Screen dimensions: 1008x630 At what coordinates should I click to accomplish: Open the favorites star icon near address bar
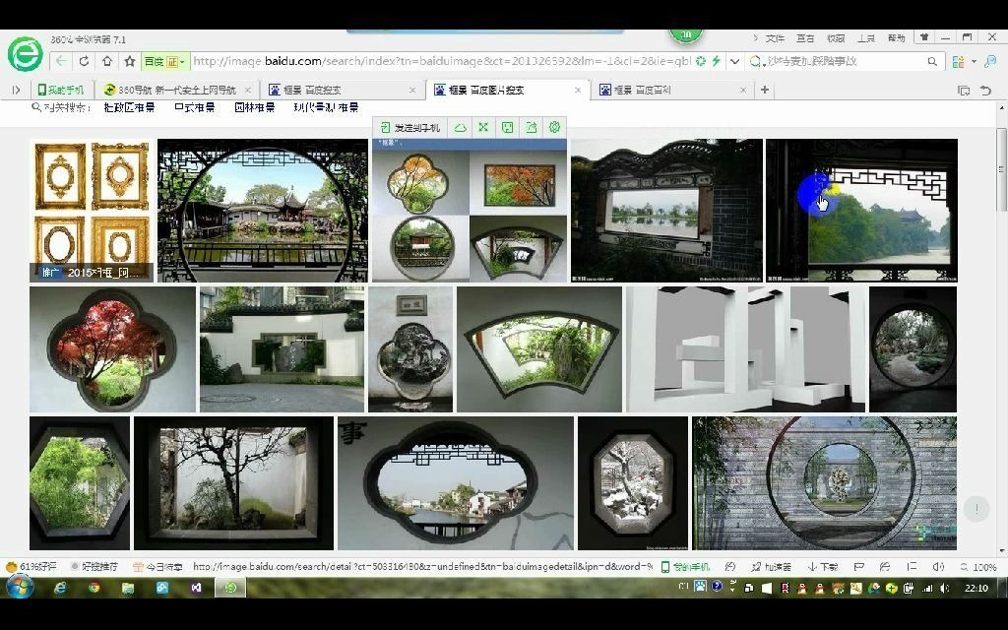point(128,60)
